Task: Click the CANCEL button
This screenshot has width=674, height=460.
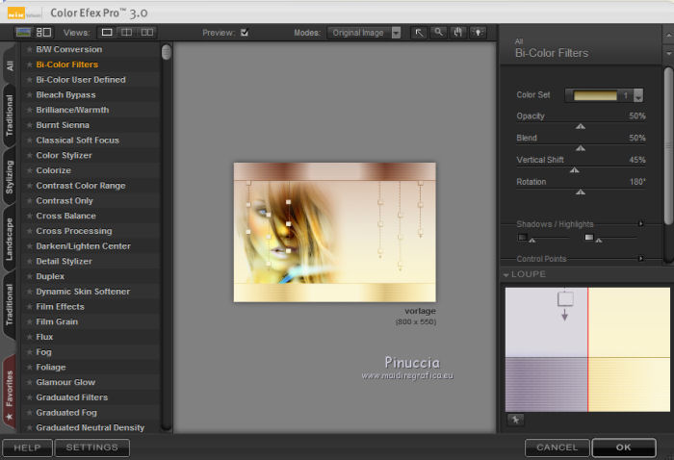Action: (557, 447)
